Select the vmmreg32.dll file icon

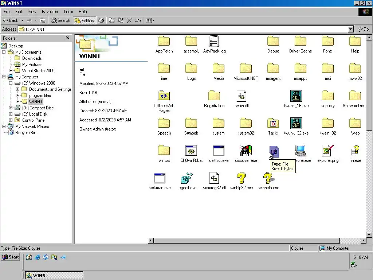[214, 178]
